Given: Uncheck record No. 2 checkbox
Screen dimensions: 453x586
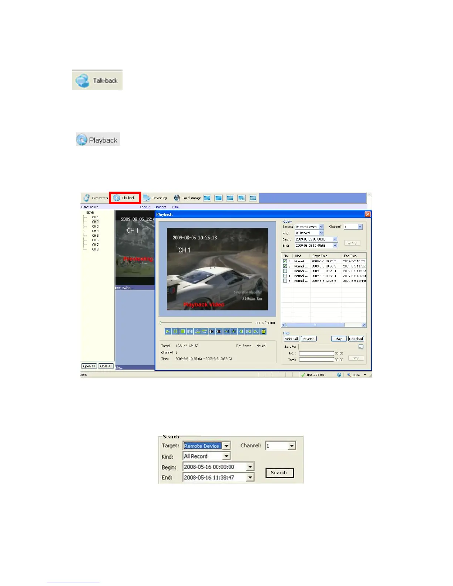Looking at the screenshot, I should tap(285, 266).
